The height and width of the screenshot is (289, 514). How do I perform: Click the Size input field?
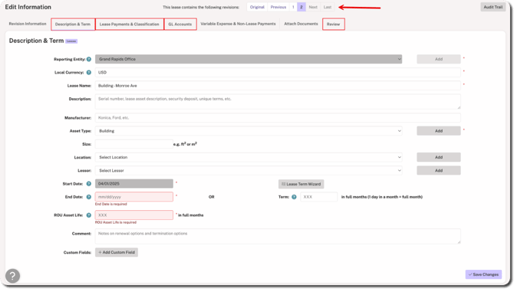coord(134,144)
